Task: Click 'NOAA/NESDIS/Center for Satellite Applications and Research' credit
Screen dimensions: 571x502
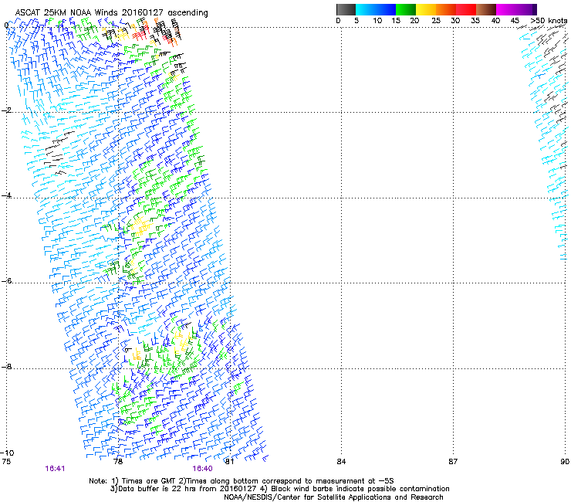Action: [x=333, y=497]
